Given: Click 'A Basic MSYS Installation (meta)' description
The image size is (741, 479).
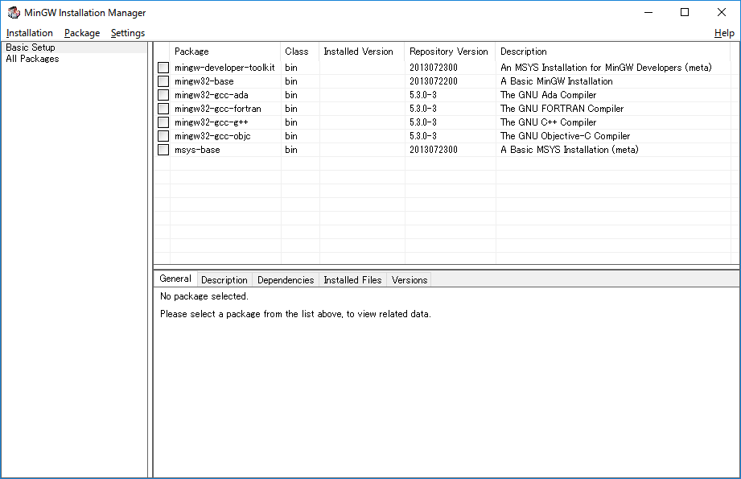Looking at the screenshot, I should click(x=570, y=150).
